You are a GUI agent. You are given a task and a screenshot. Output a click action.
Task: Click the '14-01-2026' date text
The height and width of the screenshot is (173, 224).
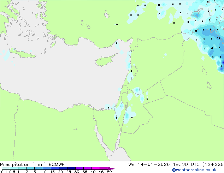click(x=154, y=165)
